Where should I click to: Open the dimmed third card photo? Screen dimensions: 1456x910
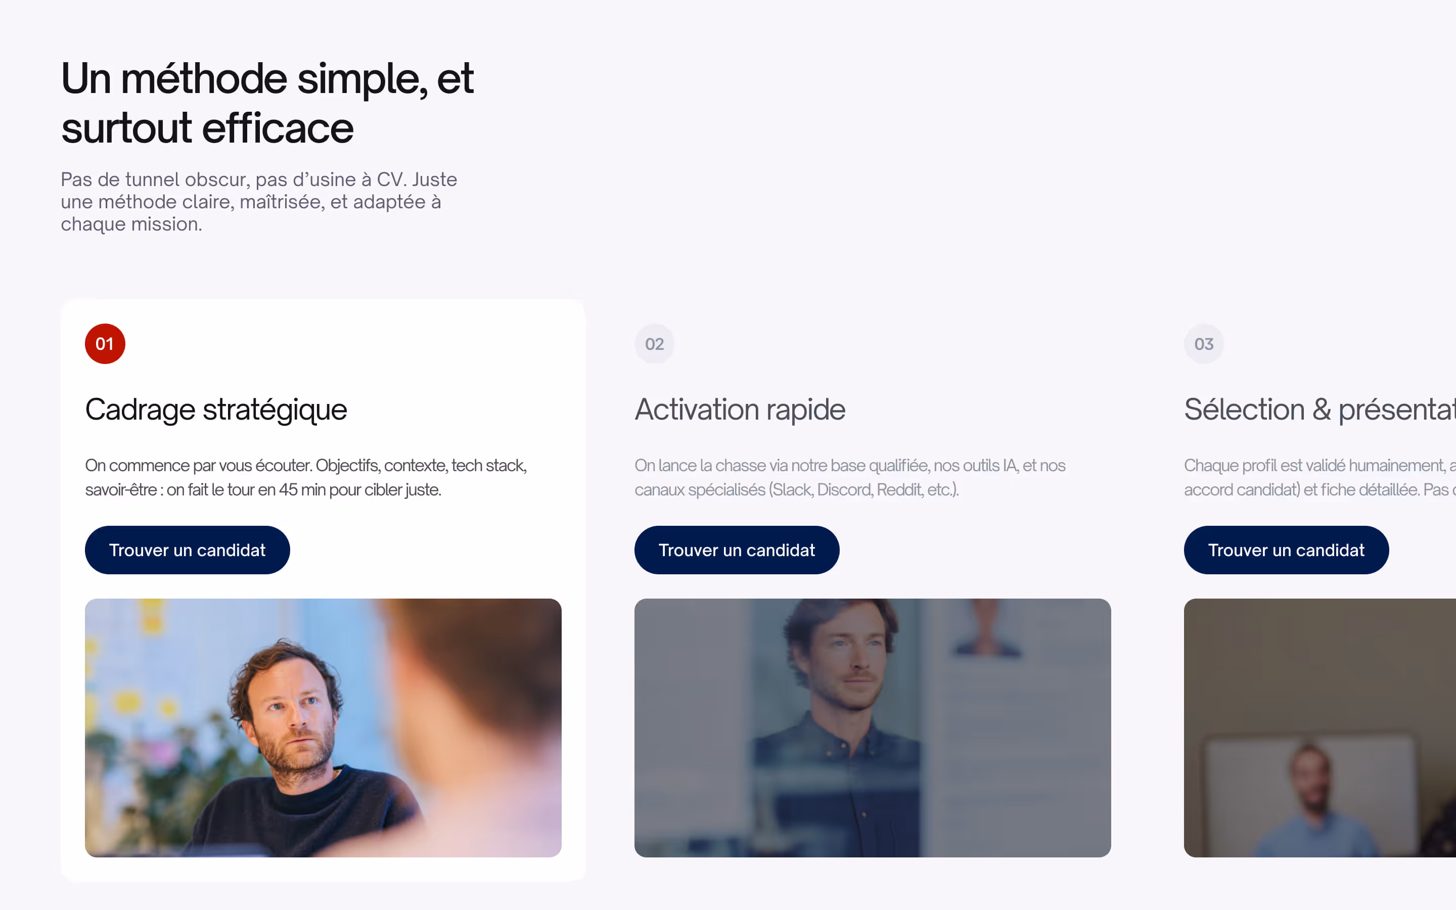(1320, 727)
